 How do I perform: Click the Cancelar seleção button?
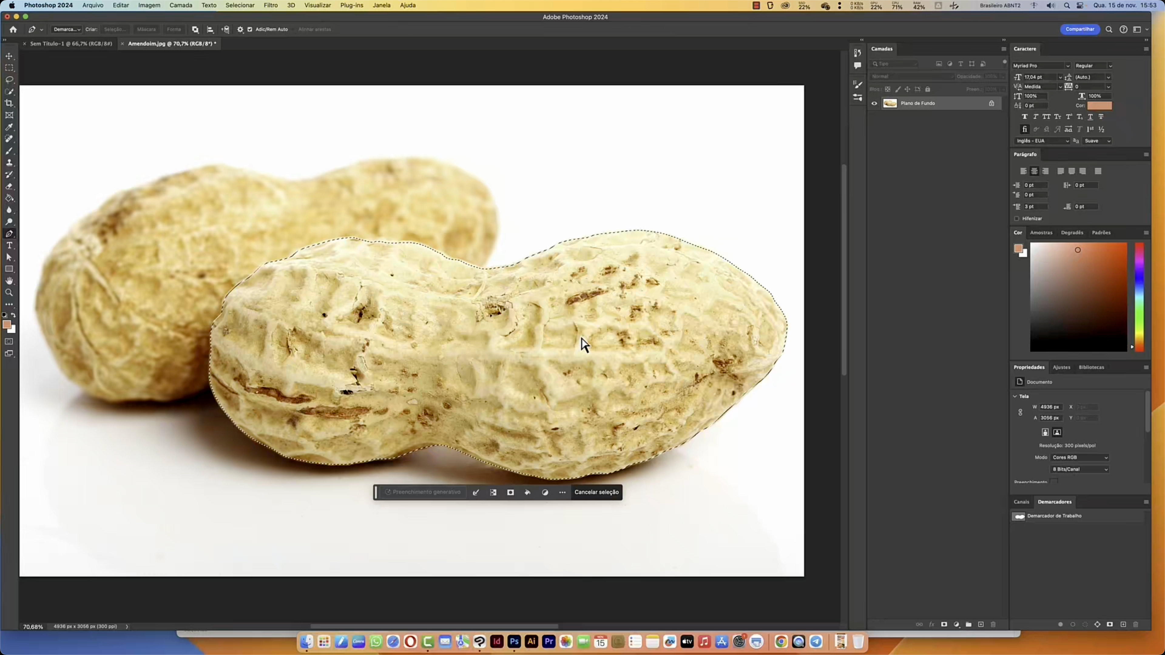(596, 492)
